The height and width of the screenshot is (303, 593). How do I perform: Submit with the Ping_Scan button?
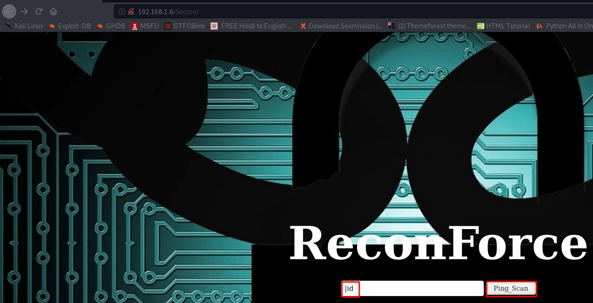[x=511, y=288]
